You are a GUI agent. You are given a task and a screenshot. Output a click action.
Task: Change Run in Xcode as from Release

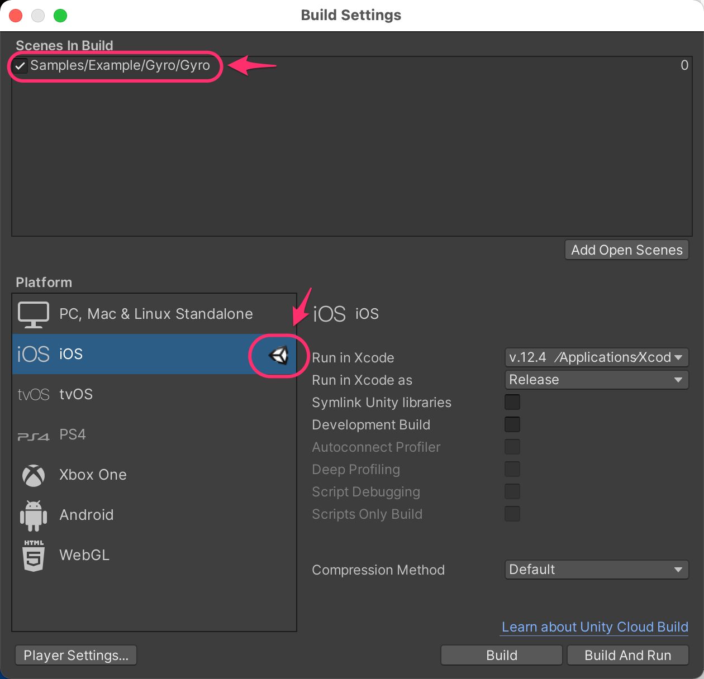point(596,380)
